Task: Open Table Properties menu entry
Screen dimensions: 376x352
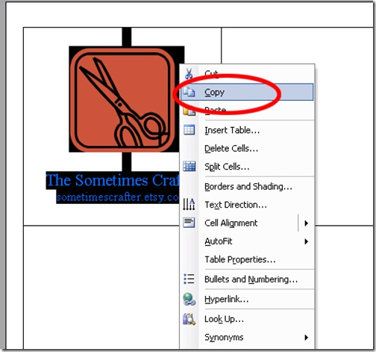Action: 240,259
